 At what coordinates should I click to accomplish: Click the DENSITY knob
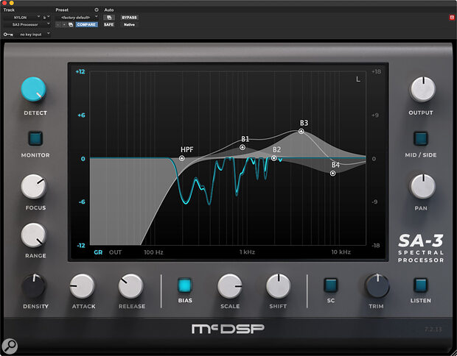pyautogui.click(x=33, y=285)
